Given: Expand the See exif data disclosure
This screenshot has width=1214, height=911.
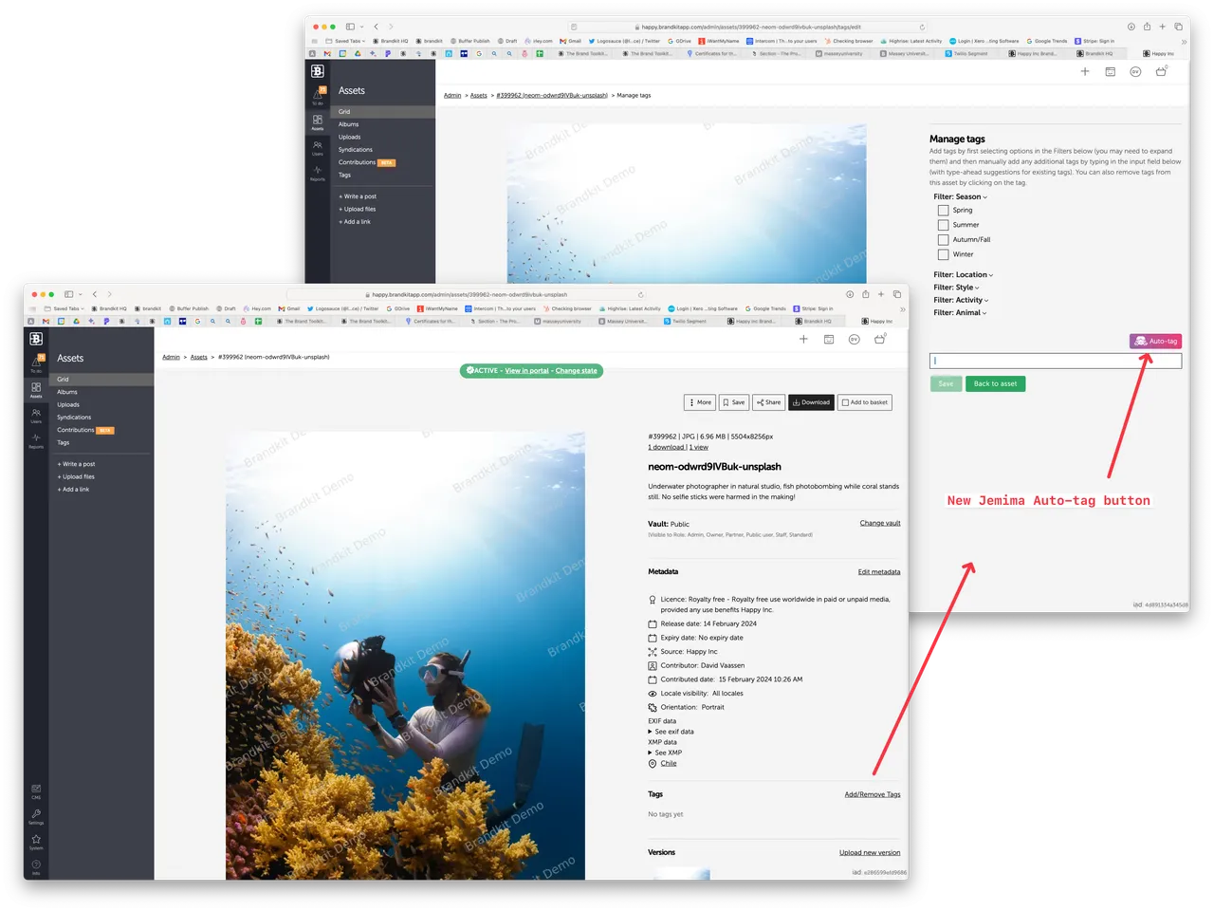Looking at the screenshot, I should click(x=673, y=732).
